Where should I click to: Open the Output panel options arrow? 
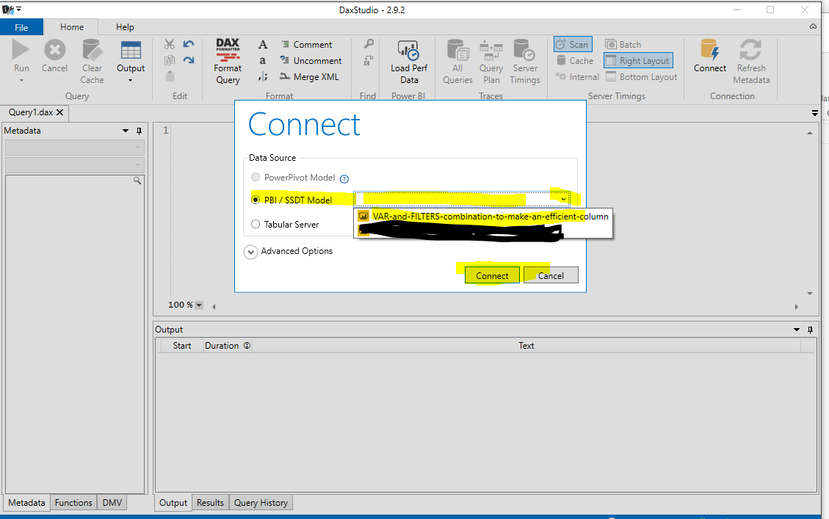point(797,330)
